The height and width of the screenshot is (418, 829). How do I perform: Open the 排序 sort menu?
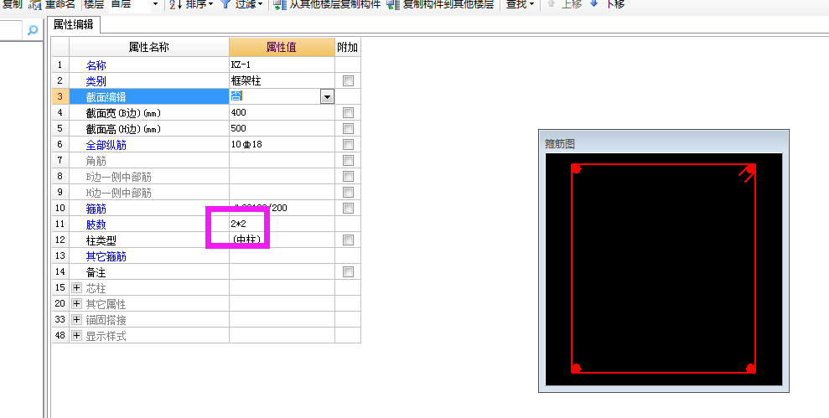(191, 4)
